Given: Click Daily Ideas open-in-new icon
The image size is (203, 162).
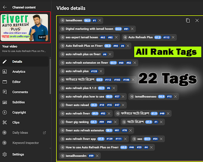Looking at the screenshot, I should tap(44, 133).
